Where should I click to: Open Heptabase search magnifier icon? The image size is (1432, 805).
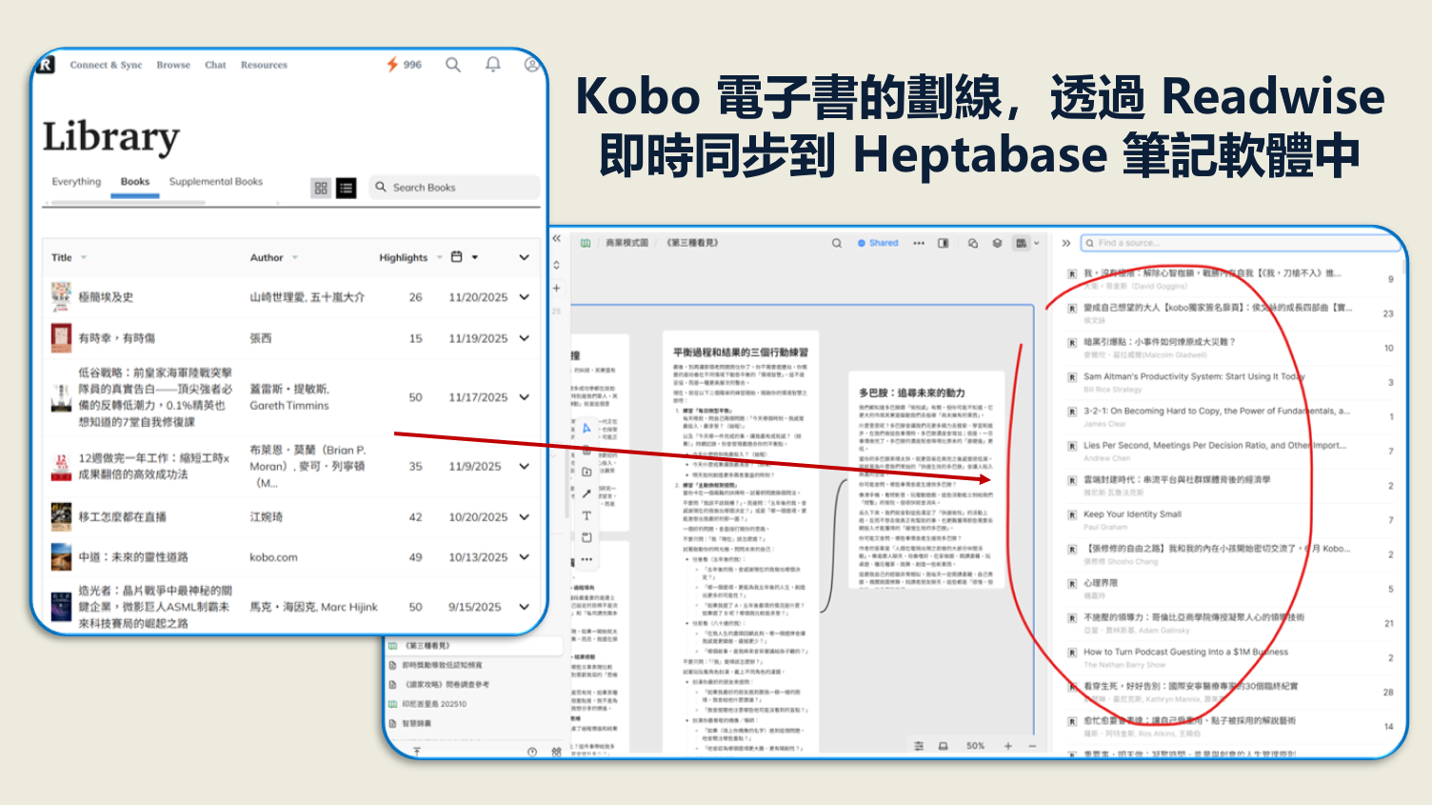(x=837, y=243)
